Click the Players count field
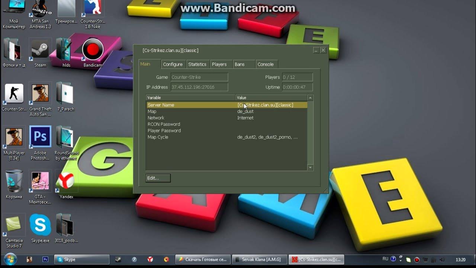The image size is (476, 268). coord(297,77)
